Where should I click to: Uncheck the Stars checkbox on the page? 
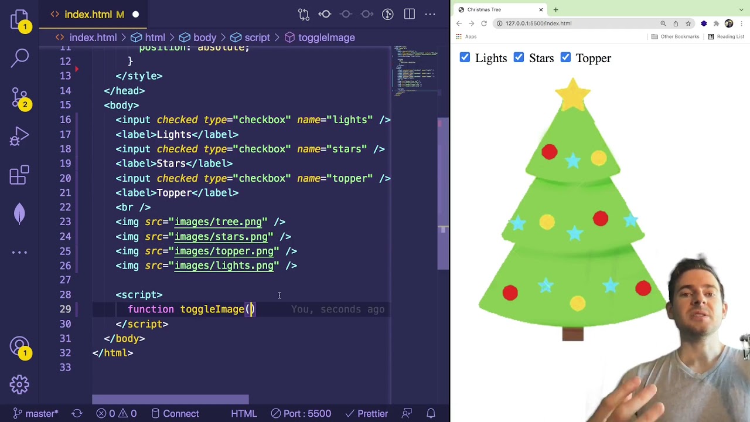519,57
